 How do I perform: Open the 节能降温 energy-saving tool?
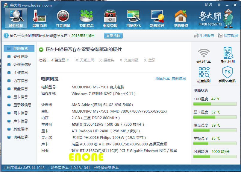(x=87, y=19)
